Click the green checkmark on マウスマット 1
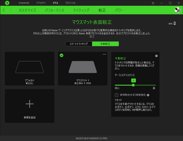183x141 pixels. click(x=61, y=55)
